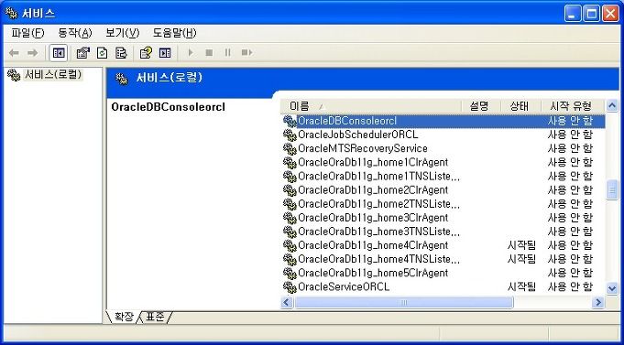Screen dimensions: 624x345
Task: Toggle the console tree show/hide icon
Action: point(59,52)
